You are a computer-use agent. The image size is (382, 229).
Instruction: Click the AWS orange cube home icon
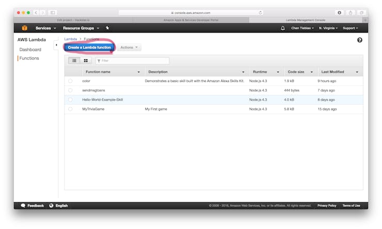25,28
